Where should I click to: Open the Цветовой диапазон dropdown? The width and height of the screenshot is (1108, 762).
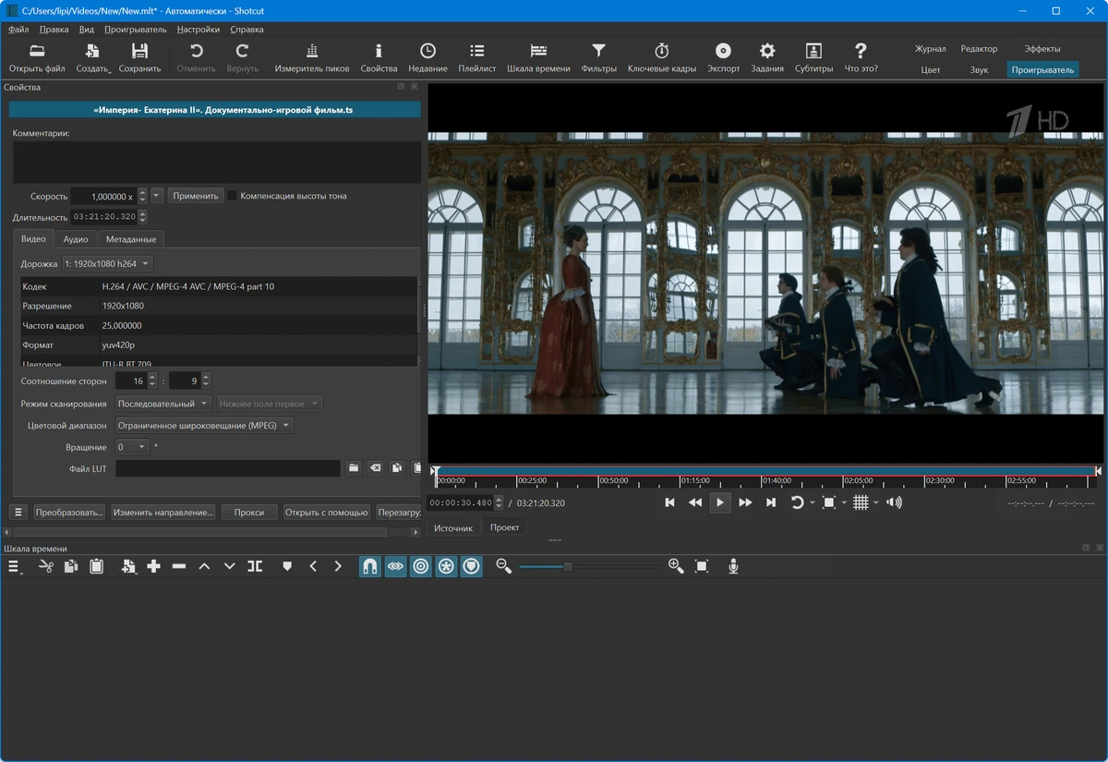pyautogui.click(x=204, y=426)
